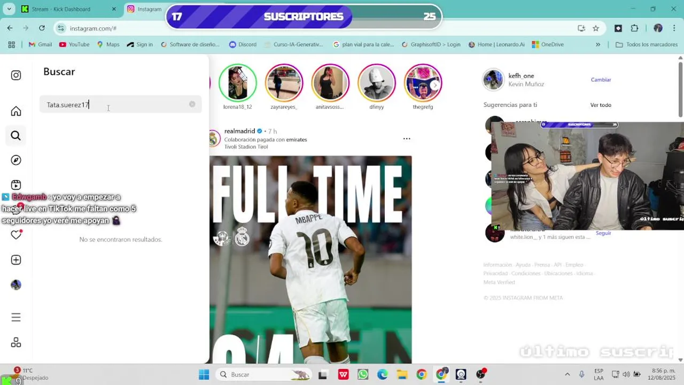Image resolution: width=684 pixels, height=385 pixels.
Task: Open the tab search dropdown
Action: [9, 9]
